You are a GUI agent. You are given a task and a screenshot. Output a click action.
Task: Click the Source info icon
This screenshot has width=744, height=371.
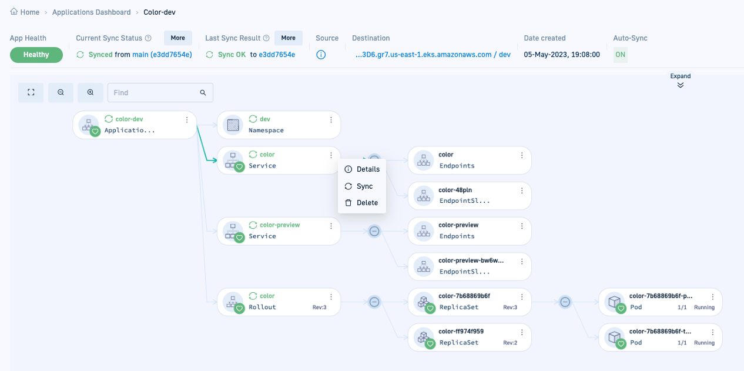pos(321,55)
